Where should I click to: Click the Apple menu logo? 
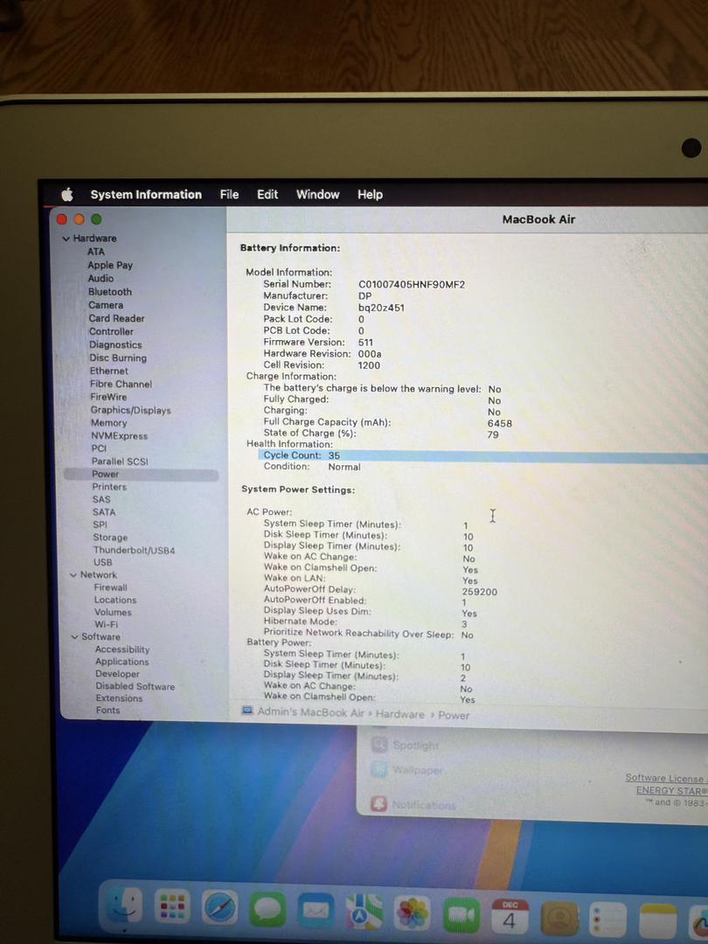67,195
